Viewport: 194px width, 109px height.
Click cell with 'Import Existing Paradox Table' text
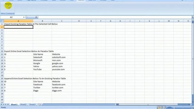[18, 24]
